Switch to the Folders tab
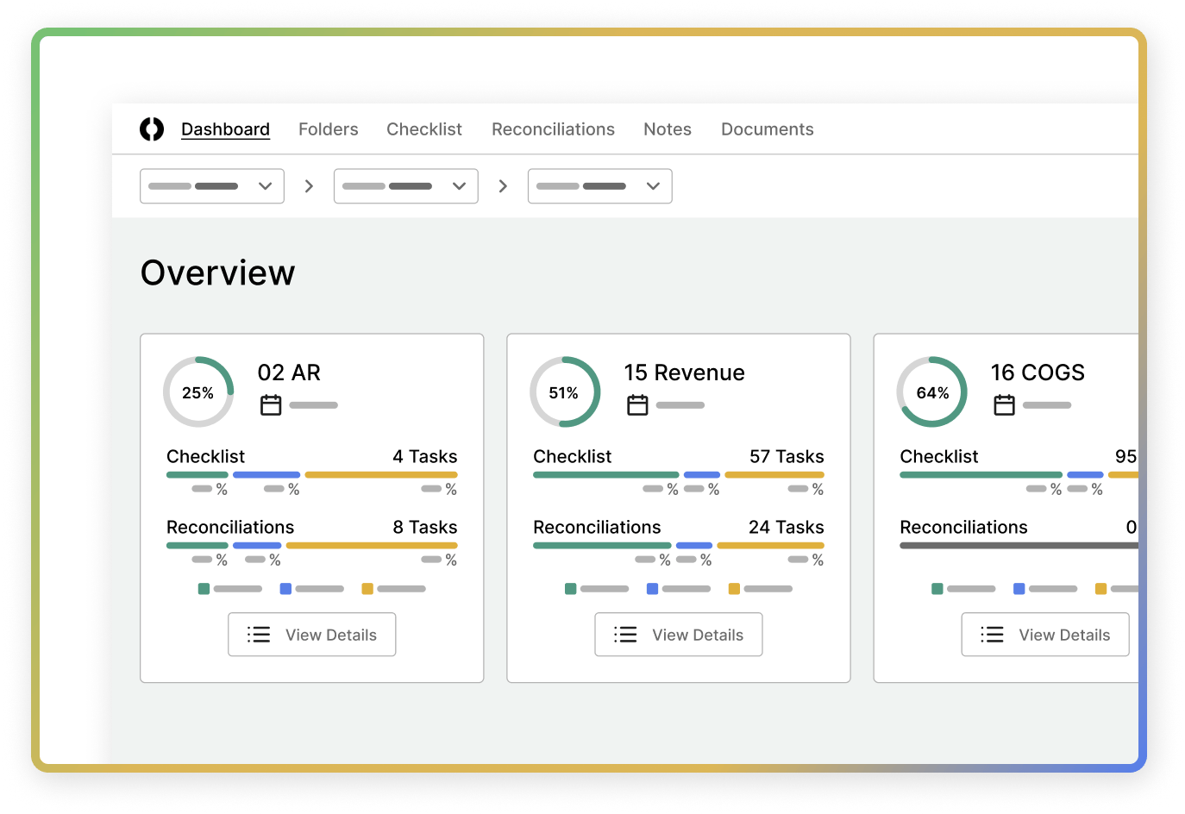The height and width of the screenshot is (814, 1185). [x=328, y=129]
